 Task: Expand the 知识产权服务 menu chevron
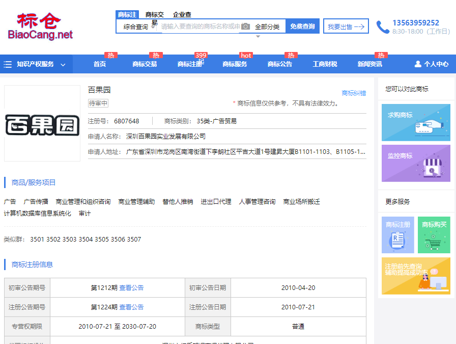point(63,65)
